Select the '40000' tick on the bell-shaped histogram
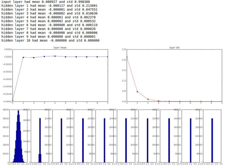The width and height of the screenshot is (227, 167). [6, 127]
